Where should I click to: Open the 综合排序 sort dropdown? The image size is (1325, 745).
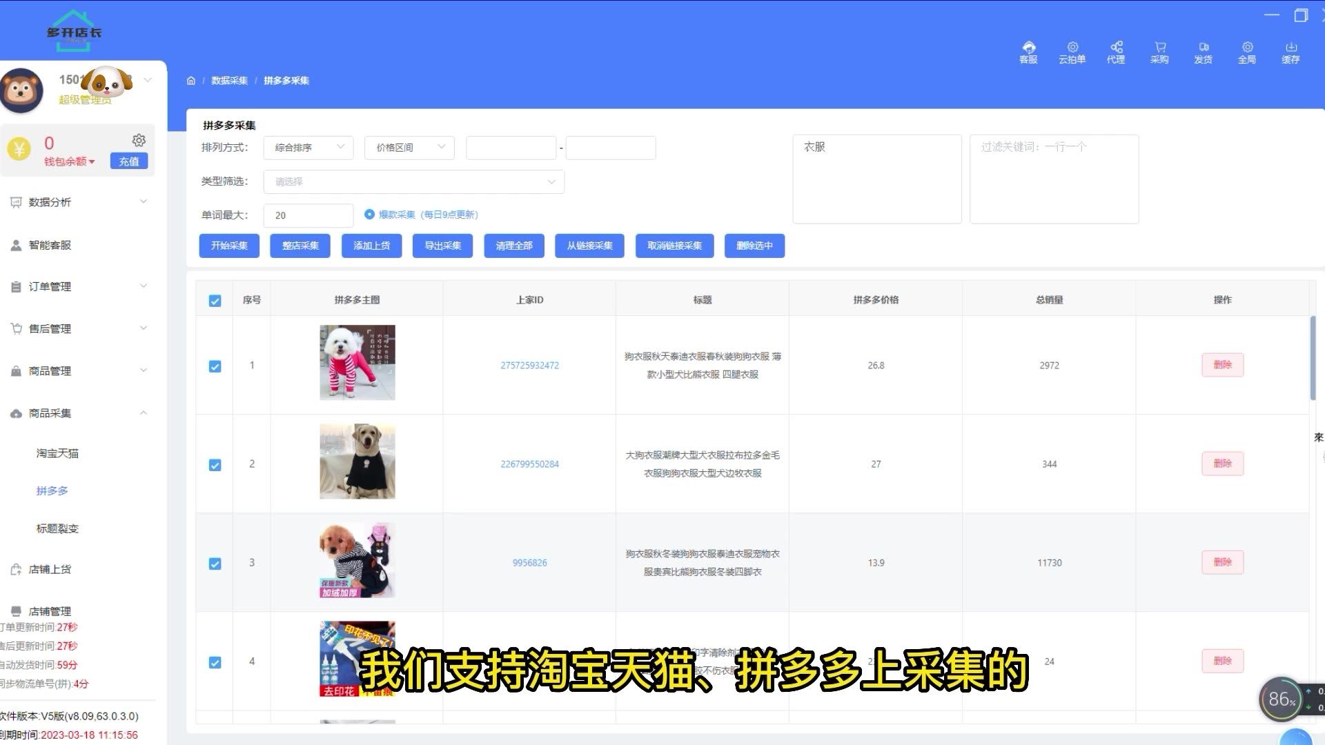point(308,148)
